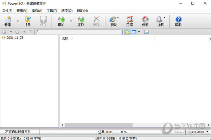Minimize the PowerISO window
Image resolution: width=211 pixels, height=140 pixels.
(x=181, y=3)
